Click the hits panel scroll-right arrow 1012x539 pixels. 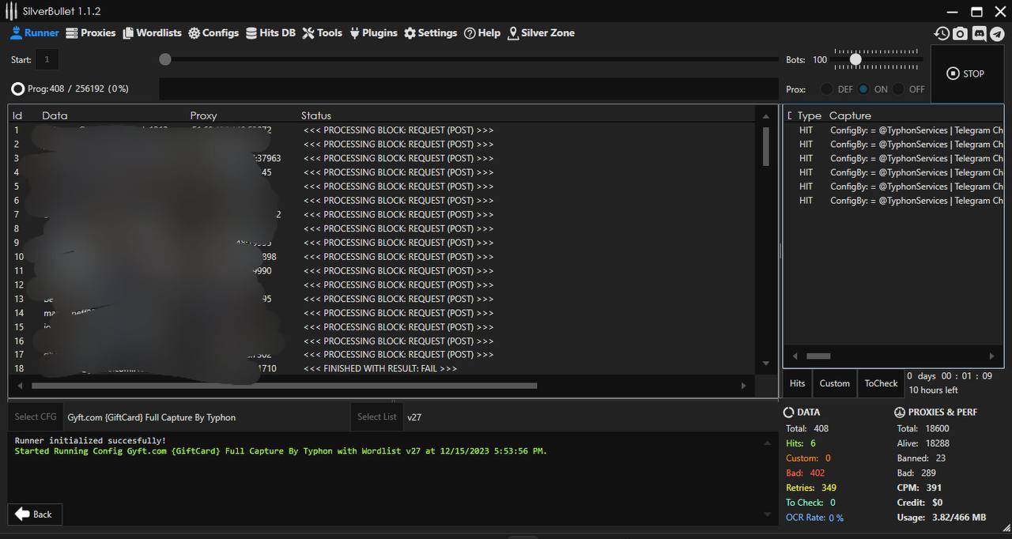point(991,356)
